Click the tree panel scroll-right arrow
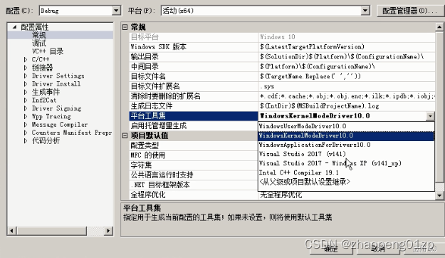Viewport: 445px width, 258px height. 108,231
